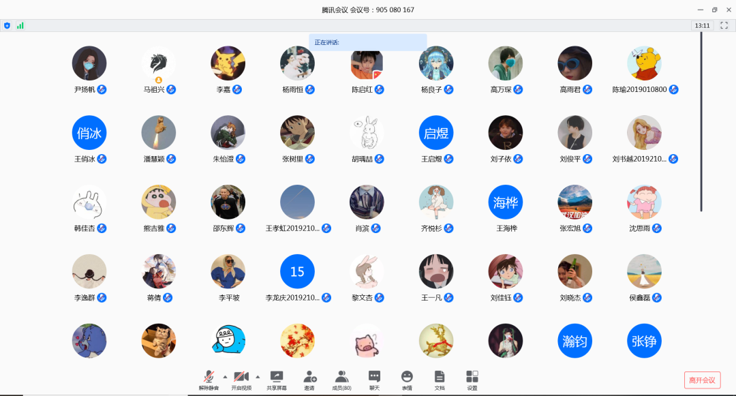Open the 成员(80) members list
Image resolution: width=736 pixels, height=396 pixels.
click(341, 377)
